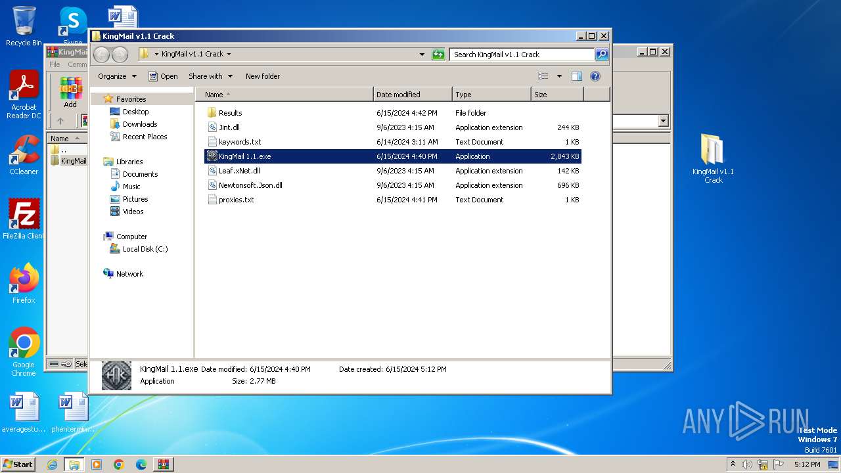Sort by Size column header
The image size is (841, 473).
557,95
